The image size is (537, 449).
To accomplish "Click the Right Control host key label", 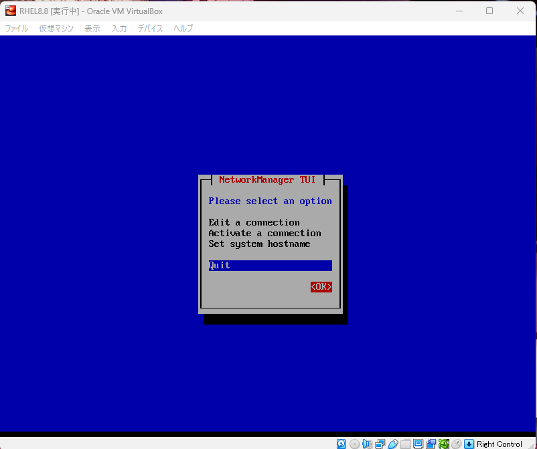I will click(x=500, y=444).
